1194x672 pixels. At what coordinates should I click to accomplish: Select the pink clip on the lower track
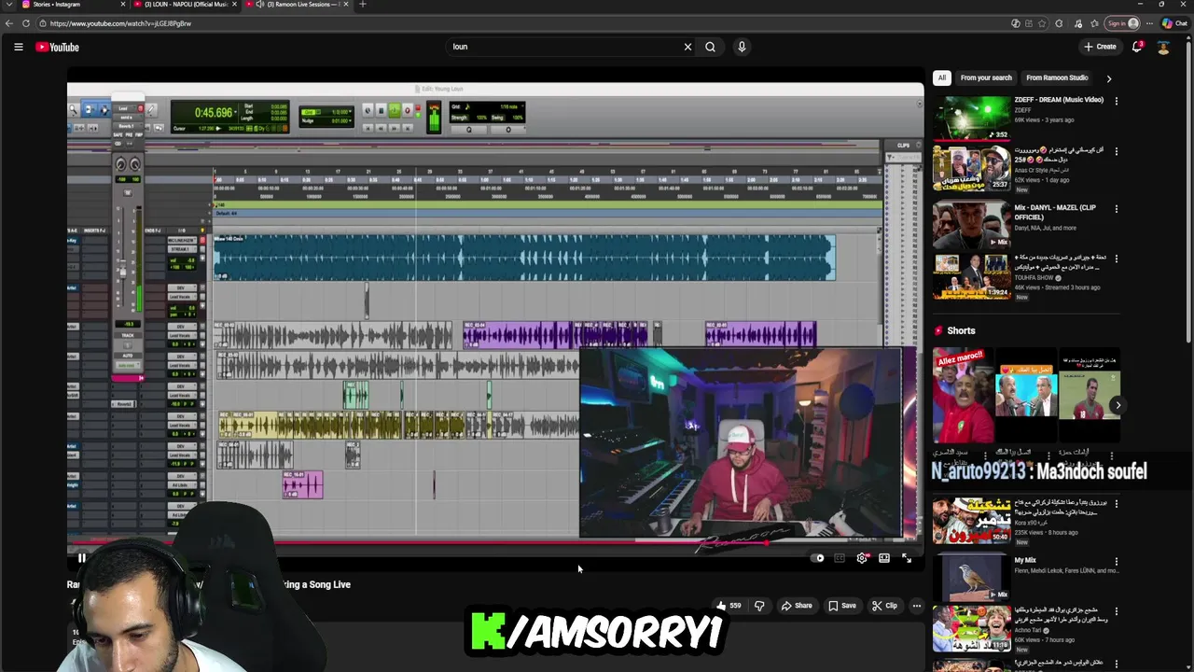(302, 484)
